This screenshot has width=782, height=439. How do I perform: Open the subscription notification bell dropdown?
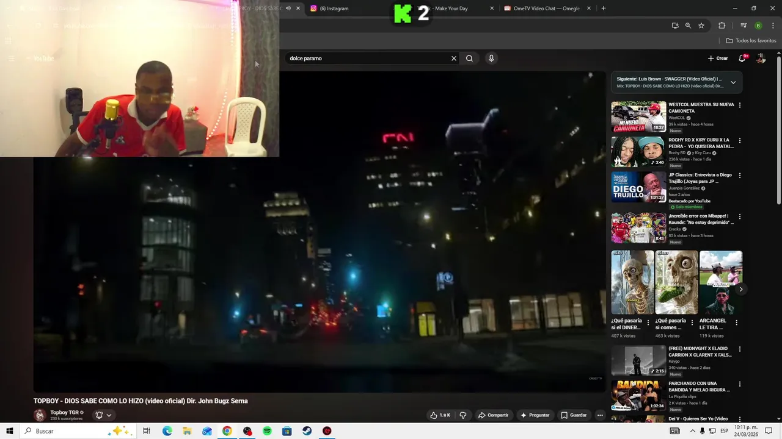(103, 415)
